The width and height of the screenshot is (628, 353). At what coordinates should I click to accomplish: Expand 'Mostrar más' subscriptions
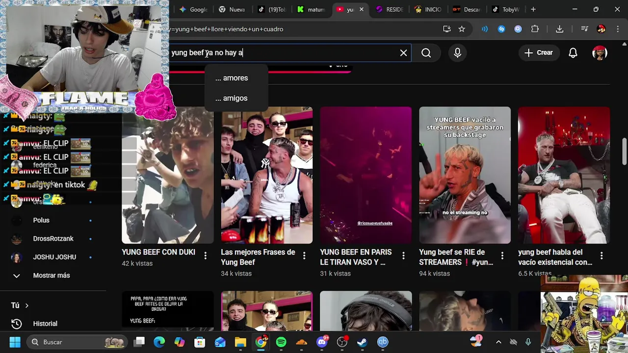pyautogui.click(x=51, y=276)
